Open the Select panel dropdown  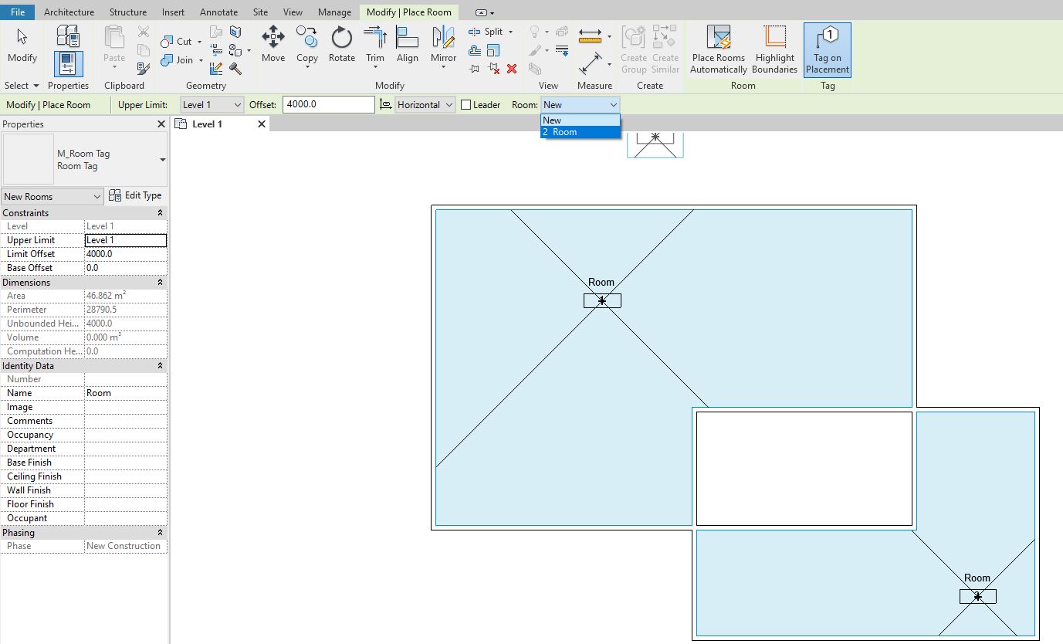(x=22, y=86)
